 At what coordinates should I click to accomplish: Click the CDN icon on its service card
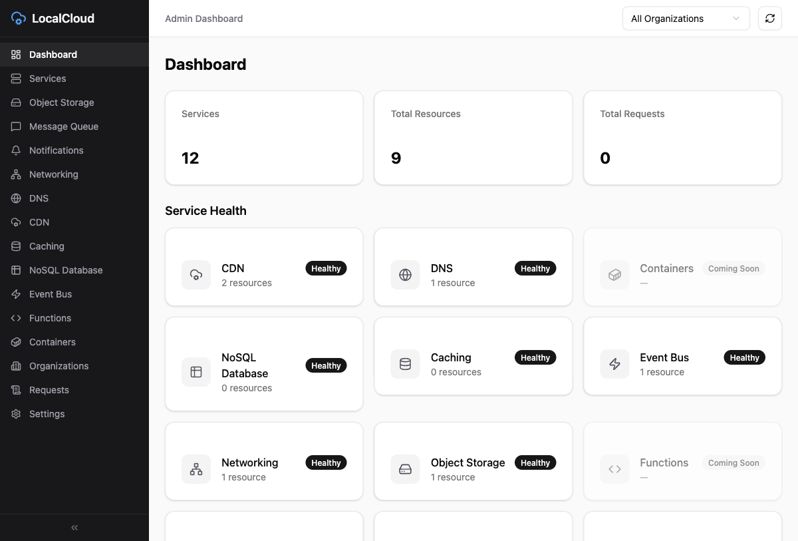[x=196, y=275]
